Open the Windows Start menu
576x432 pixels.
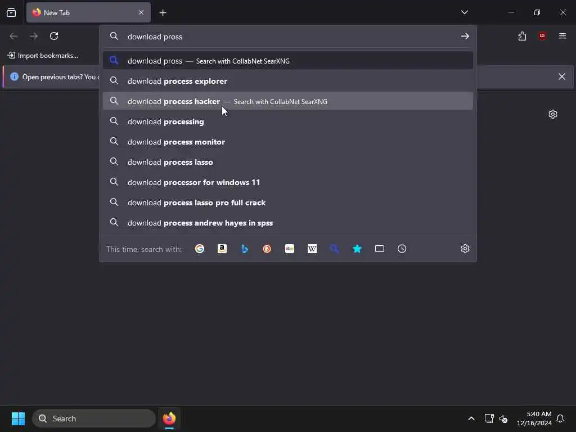[18, 418]
